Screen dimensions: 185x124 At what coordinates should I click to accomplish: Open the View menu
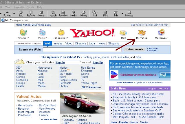[x=8, y=7]
